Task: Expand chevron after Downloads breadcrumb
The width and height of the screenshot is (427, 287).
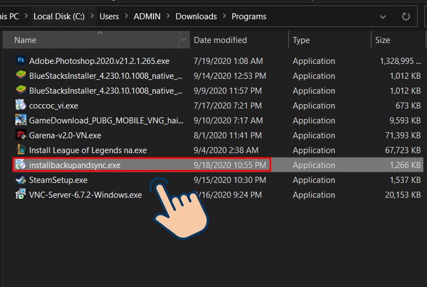Action: click(224, 17)
